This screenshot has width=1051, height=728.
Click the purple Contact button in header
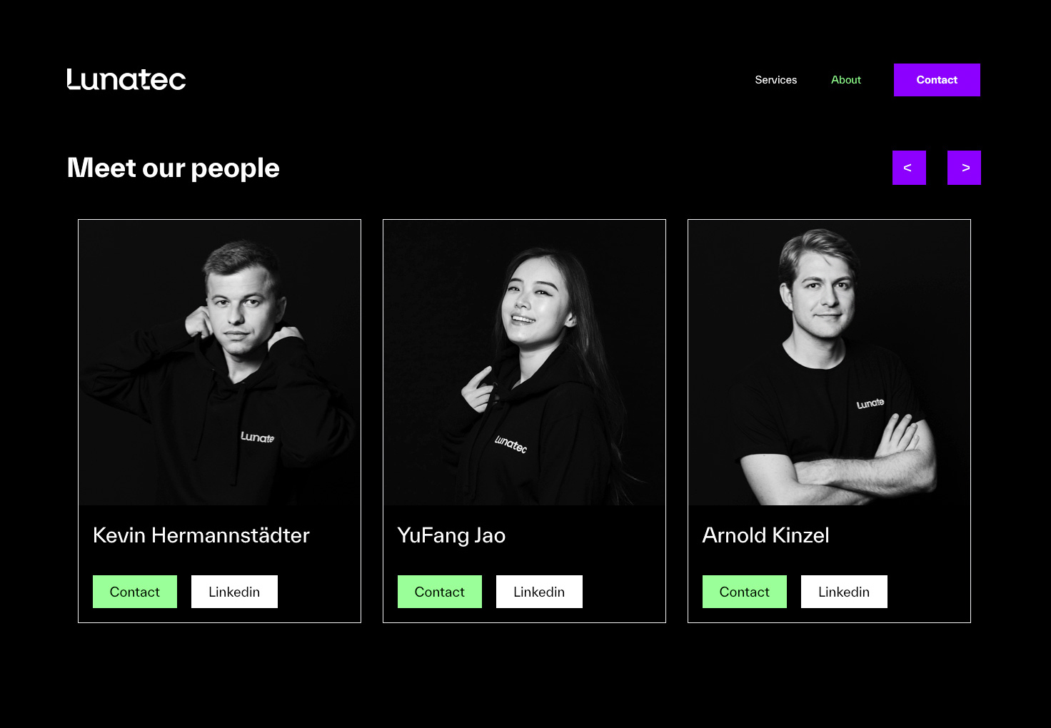pos(937,80)
